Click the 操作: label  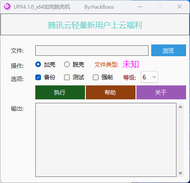[x=17, y=66]
